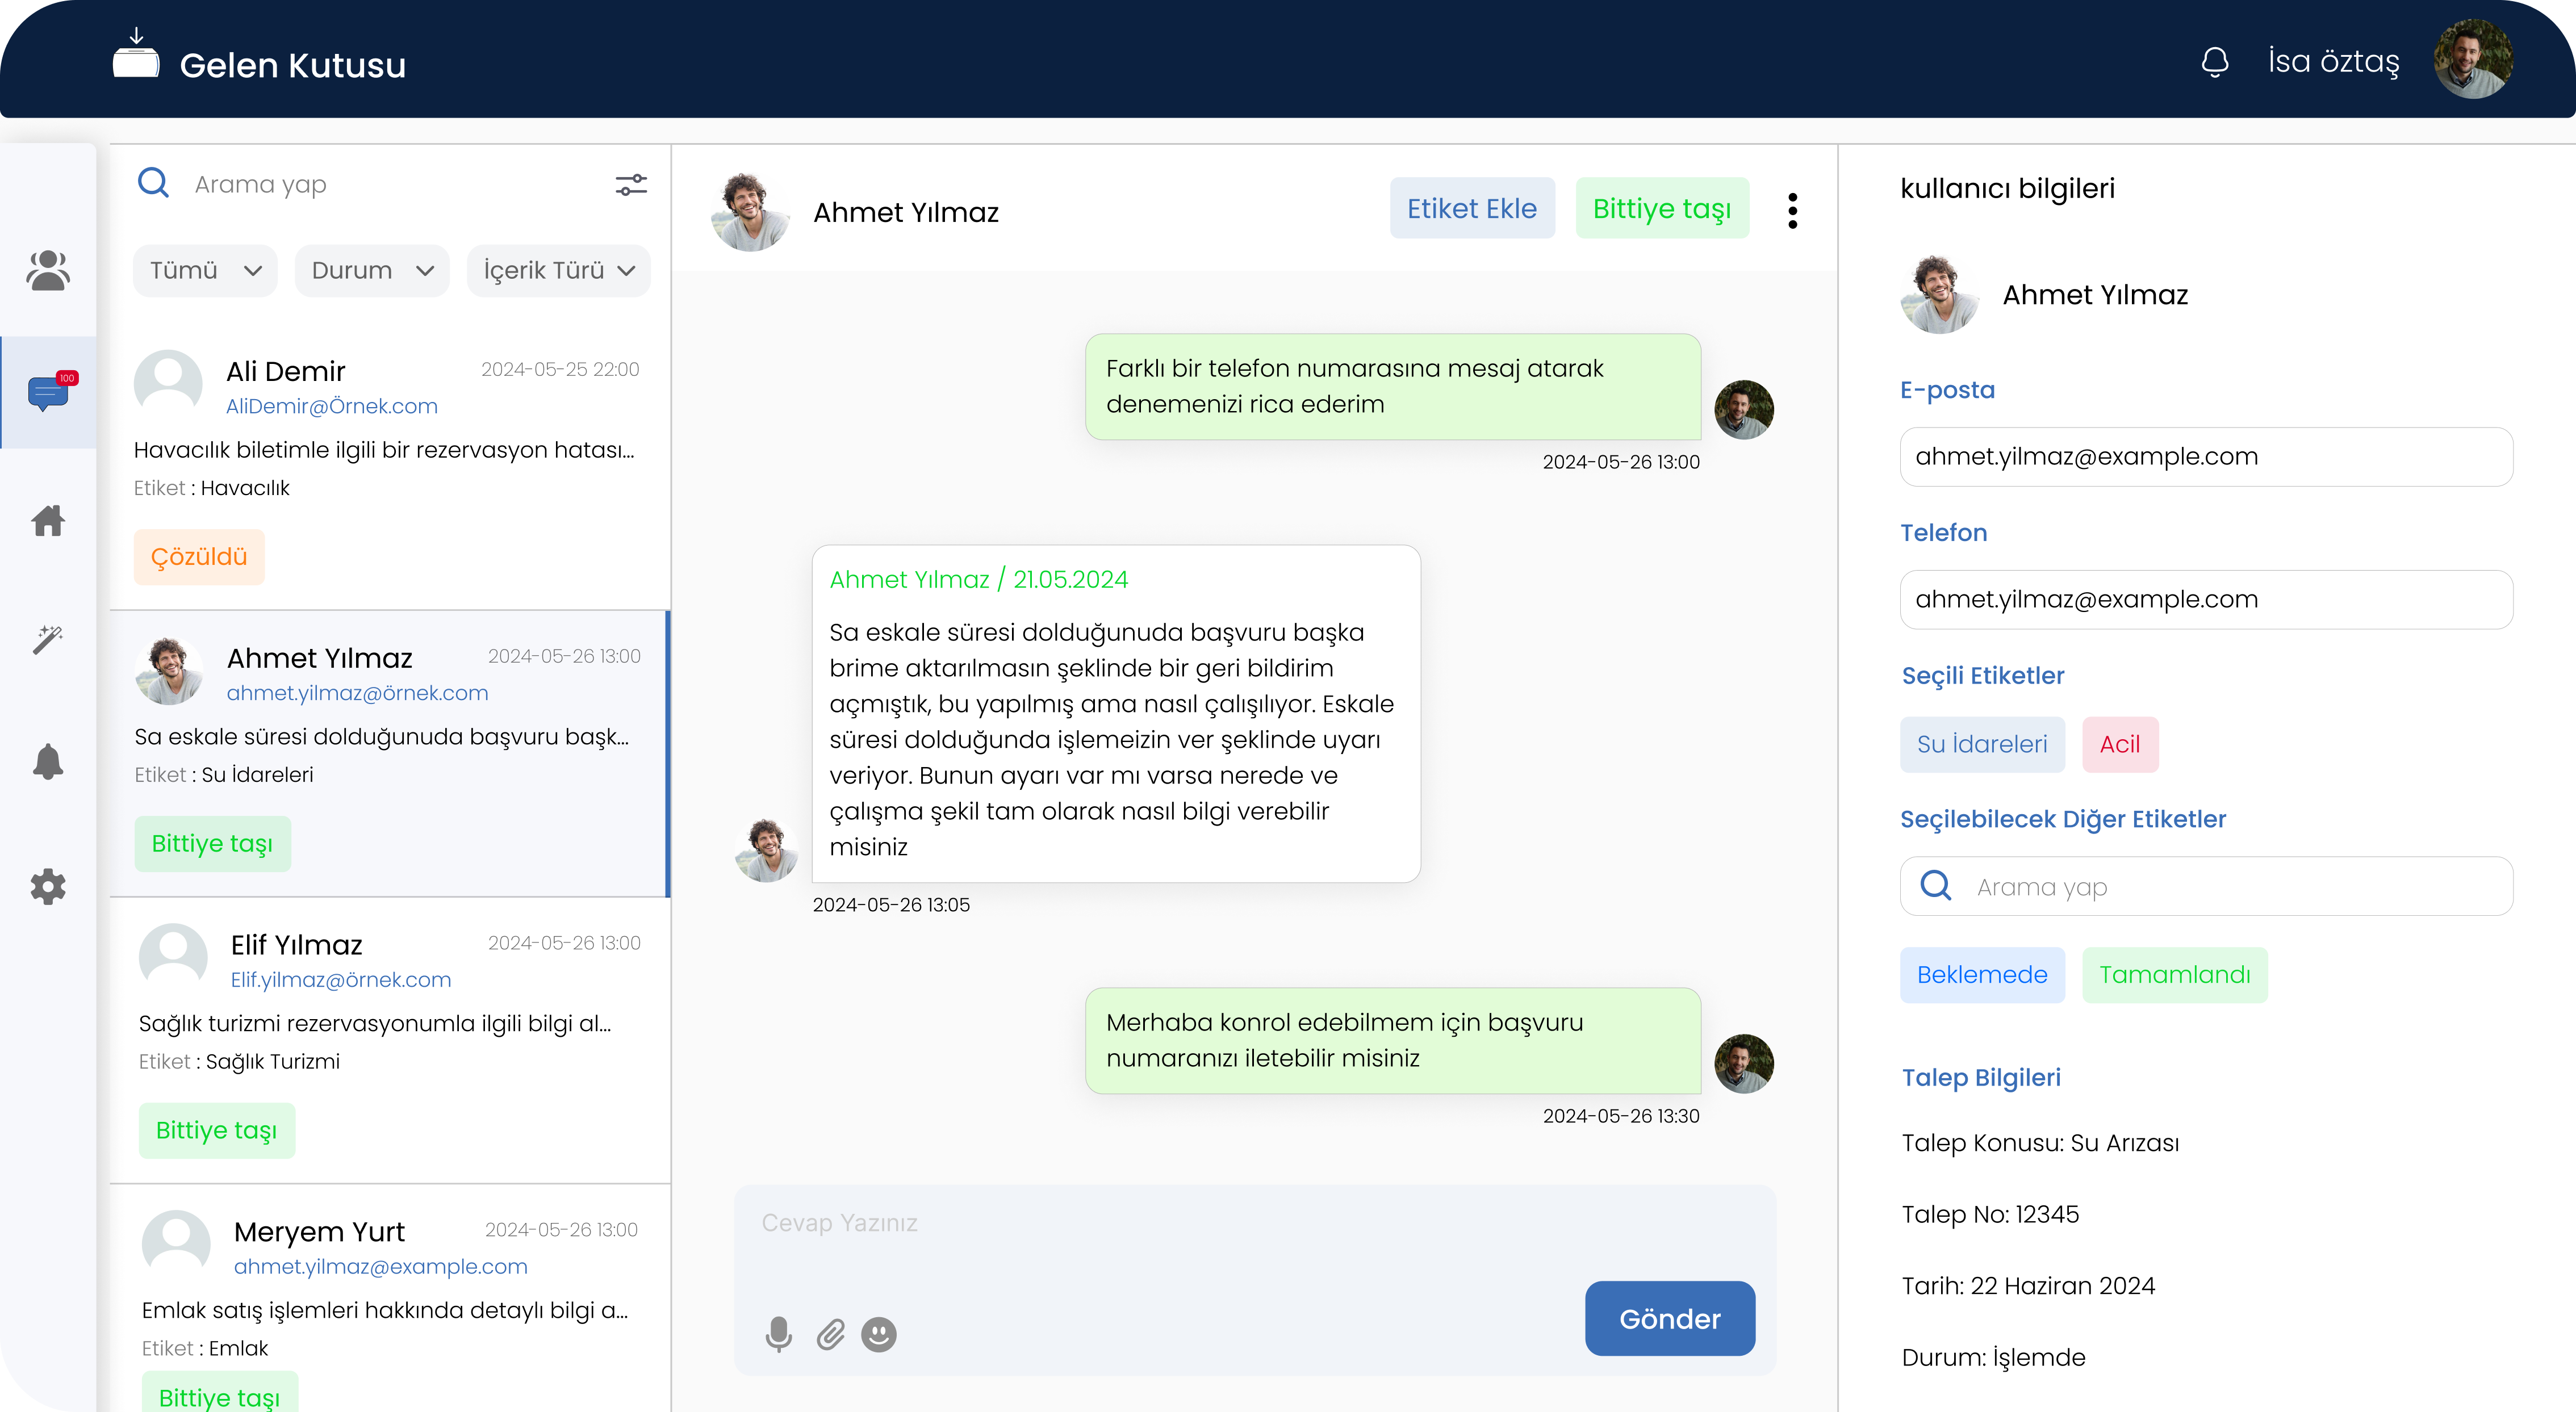Image resolution: width=2576 pixels, height=1412 pixels.
Task: Click the paperclip attachment icon
Action: coord(830,1334)
